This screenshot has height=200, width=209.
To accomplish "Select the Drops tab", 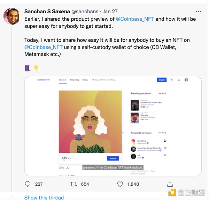I will pos(85,80).
